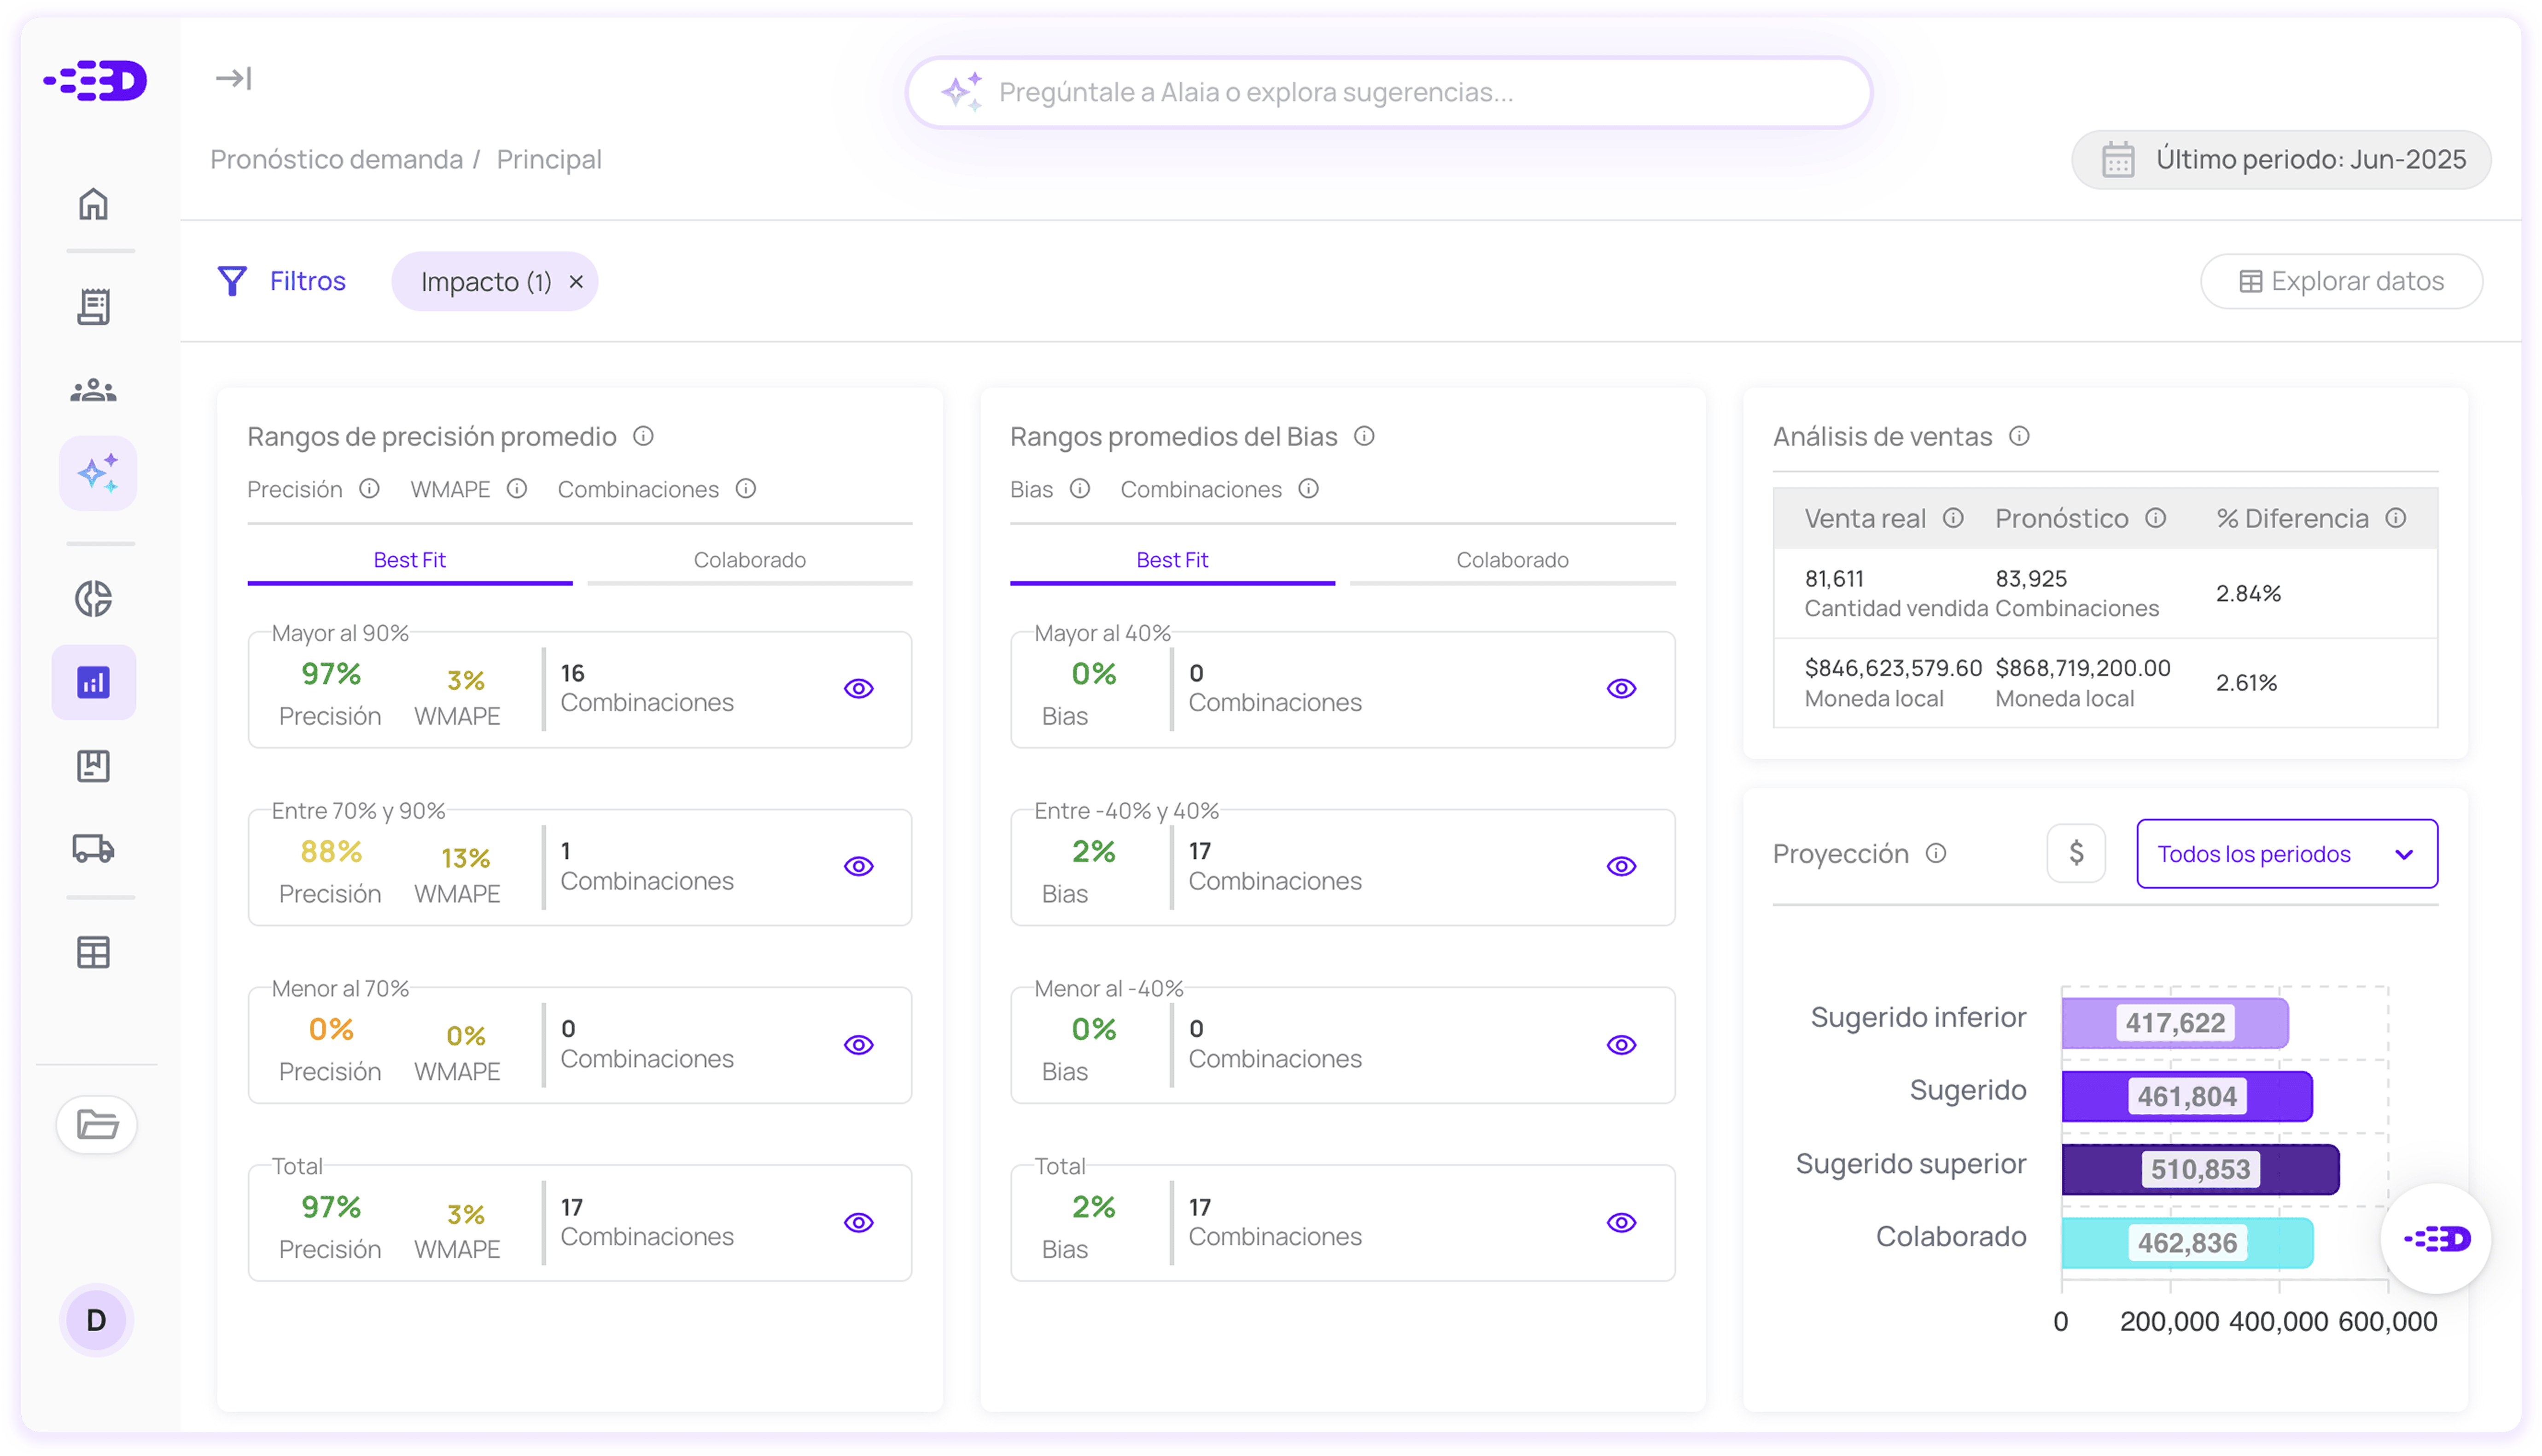This screenshot has width=2542, height=1456.
Task: Open the folder button in sidebar
Action: click(x=97, y=1124)
